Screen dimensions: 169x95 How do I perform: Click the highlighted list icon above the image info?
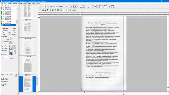tap(16, 75)
